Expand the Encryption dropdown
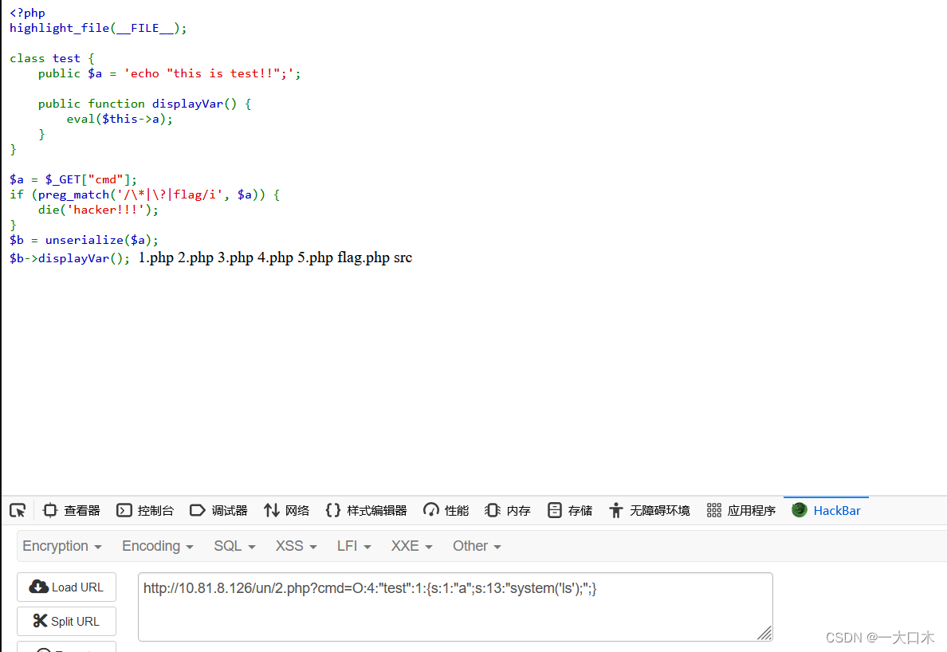947x652 pixels. coord(62,546)
